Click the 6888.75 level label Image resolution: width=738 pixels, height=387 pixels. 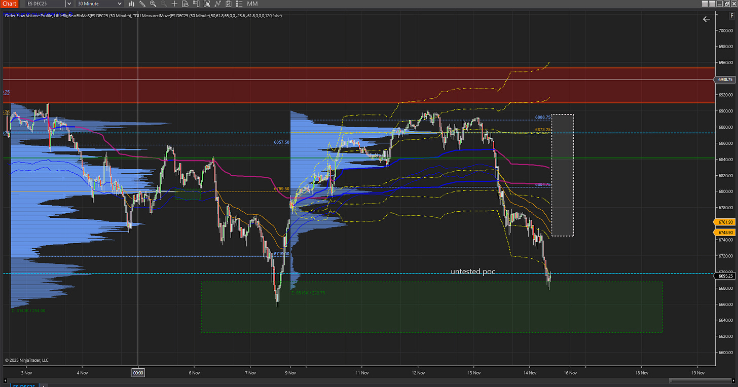(x=542, y=117)
